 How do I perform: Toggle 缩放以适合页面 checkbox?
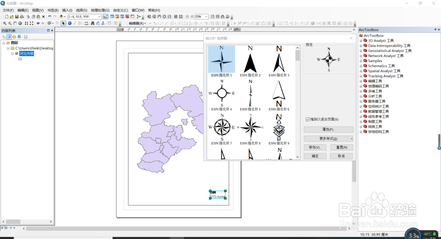(308, 119)
